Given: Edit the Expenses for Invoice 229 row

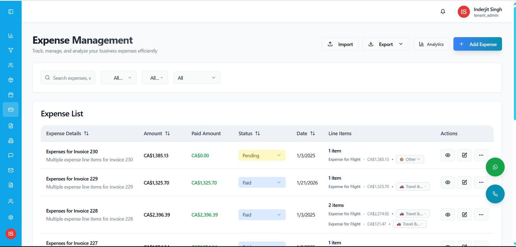Looking at the screenshot, I should 464,183.
